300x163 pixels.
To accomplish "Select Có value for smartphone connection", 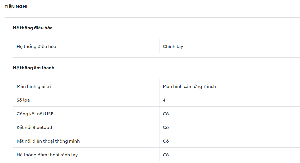I will click(x=166, y=141).
